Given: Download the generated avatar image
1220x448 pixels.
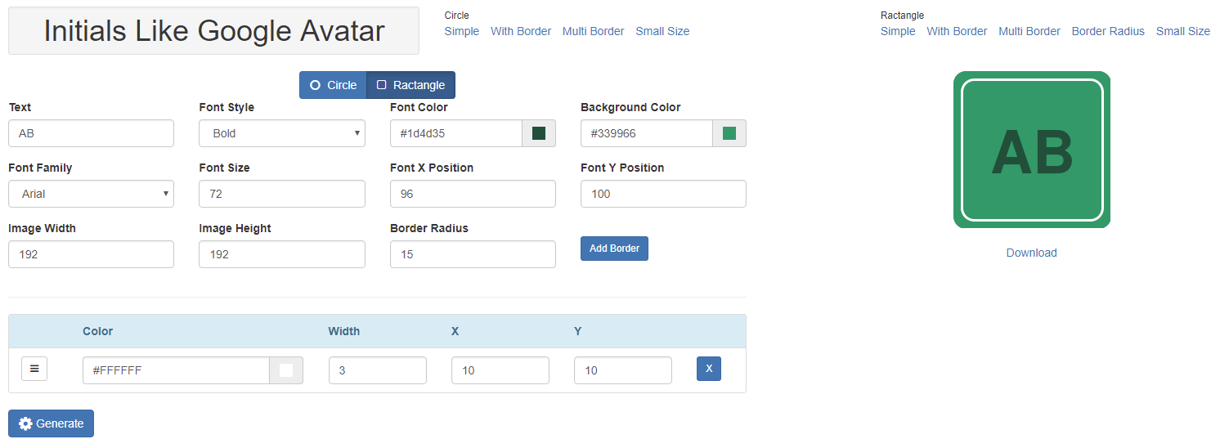Looking at the screenshot, I should click(x=1031, y=253).
